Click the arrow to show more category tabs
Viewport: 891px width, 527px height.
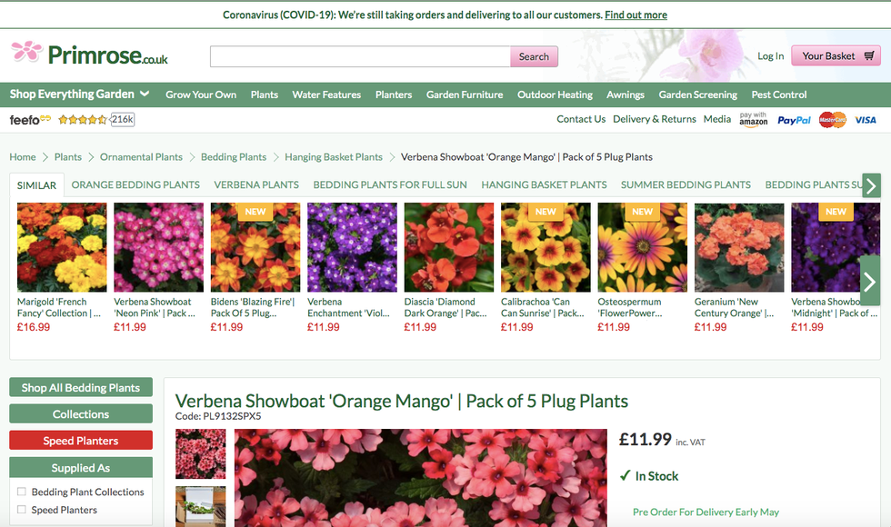(871, 185)
